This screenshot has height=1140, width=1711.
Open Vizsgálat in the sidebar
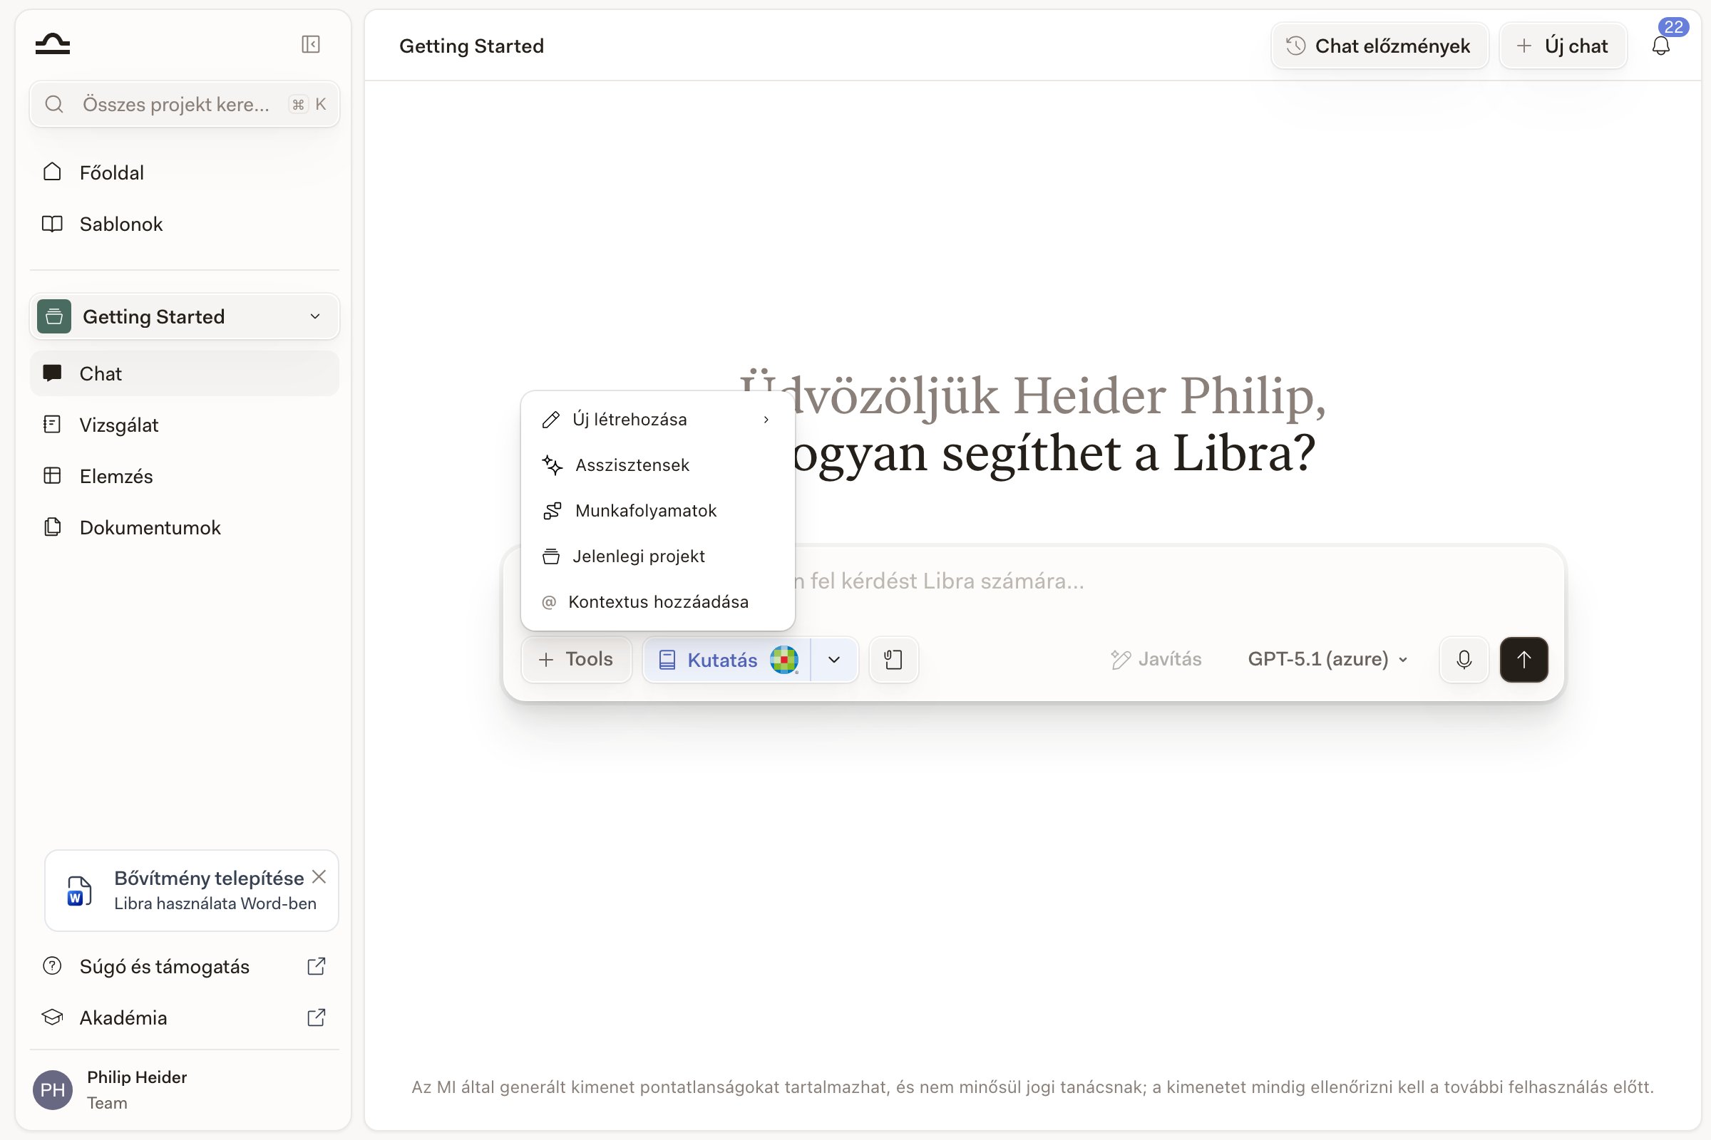pos(185,425)
